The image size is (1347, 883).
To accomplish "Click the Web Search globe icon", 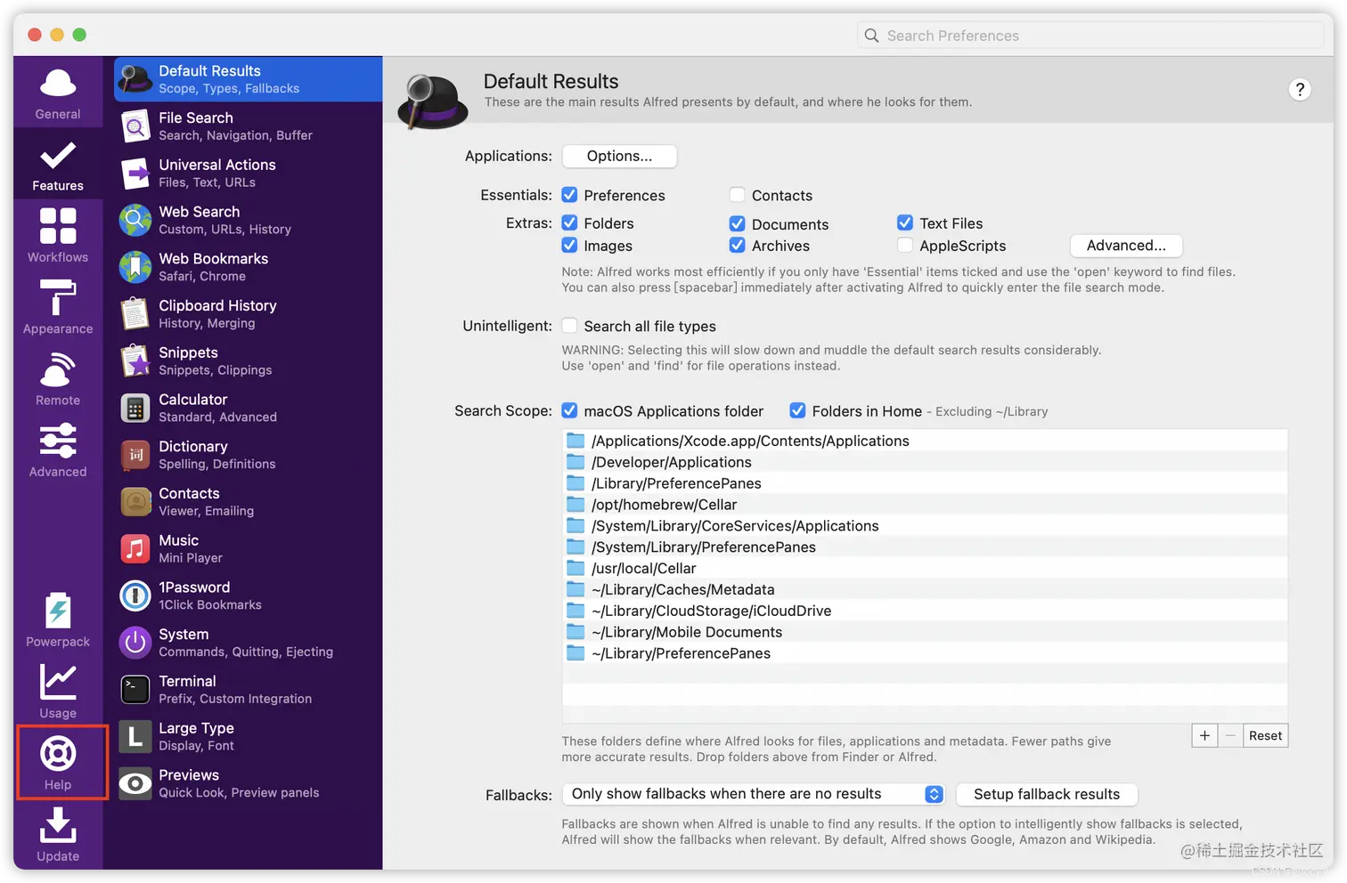I will (135, 220).
